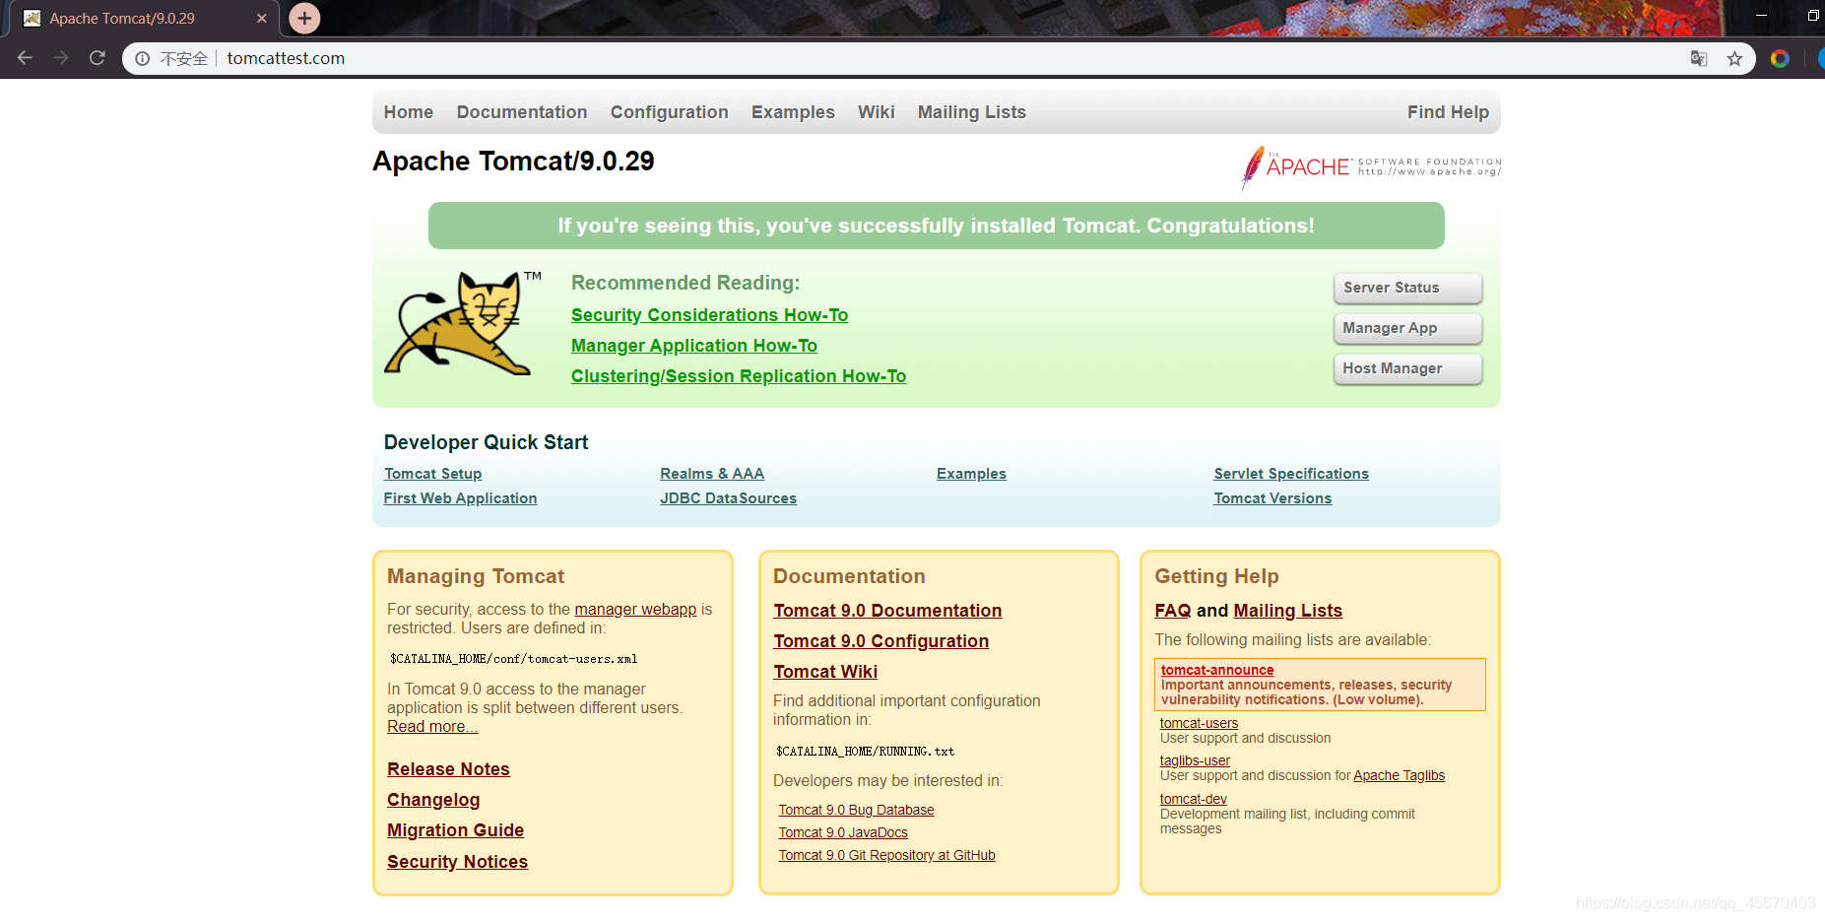Viewport: 1825px width, 921px height.
Task: Click the browser forward arrow
Action: coord(61,58)
